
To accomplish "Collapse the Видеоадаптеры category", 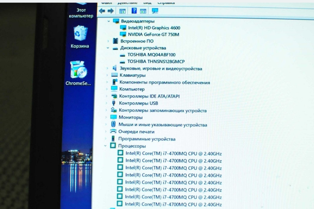I will (109, 21).
